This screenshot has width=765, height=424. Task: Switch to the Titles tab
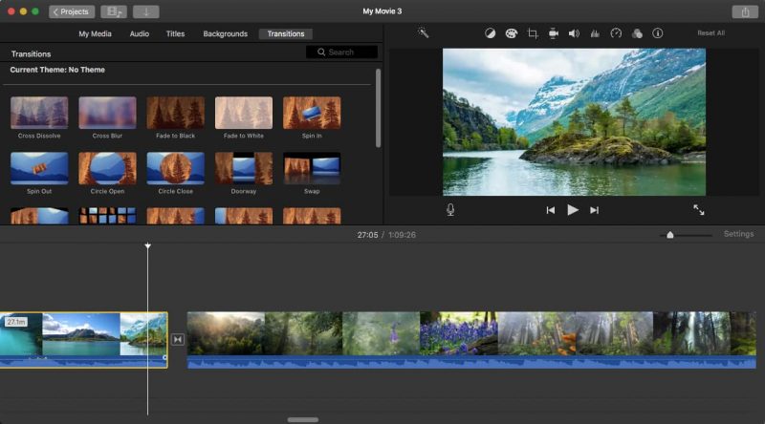[x=176, y=33]
